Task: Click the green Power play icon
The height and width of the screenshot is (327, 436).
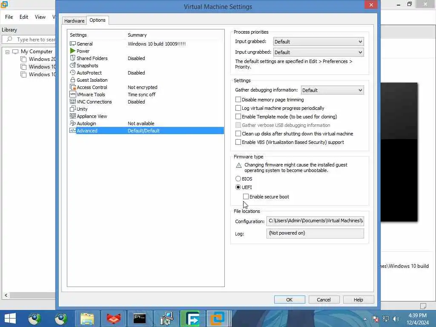Action: 72,51
